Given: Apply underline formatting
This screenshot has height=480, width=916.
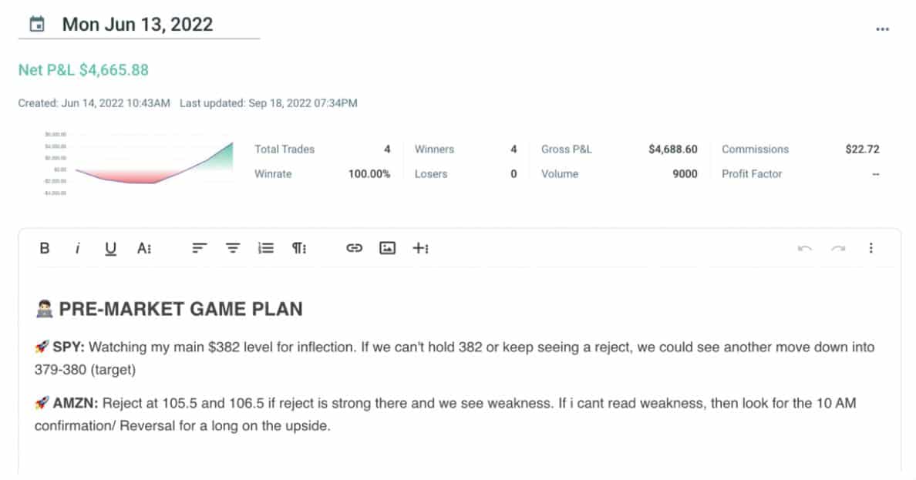Looking at the screenshot, I should (110, 248).
